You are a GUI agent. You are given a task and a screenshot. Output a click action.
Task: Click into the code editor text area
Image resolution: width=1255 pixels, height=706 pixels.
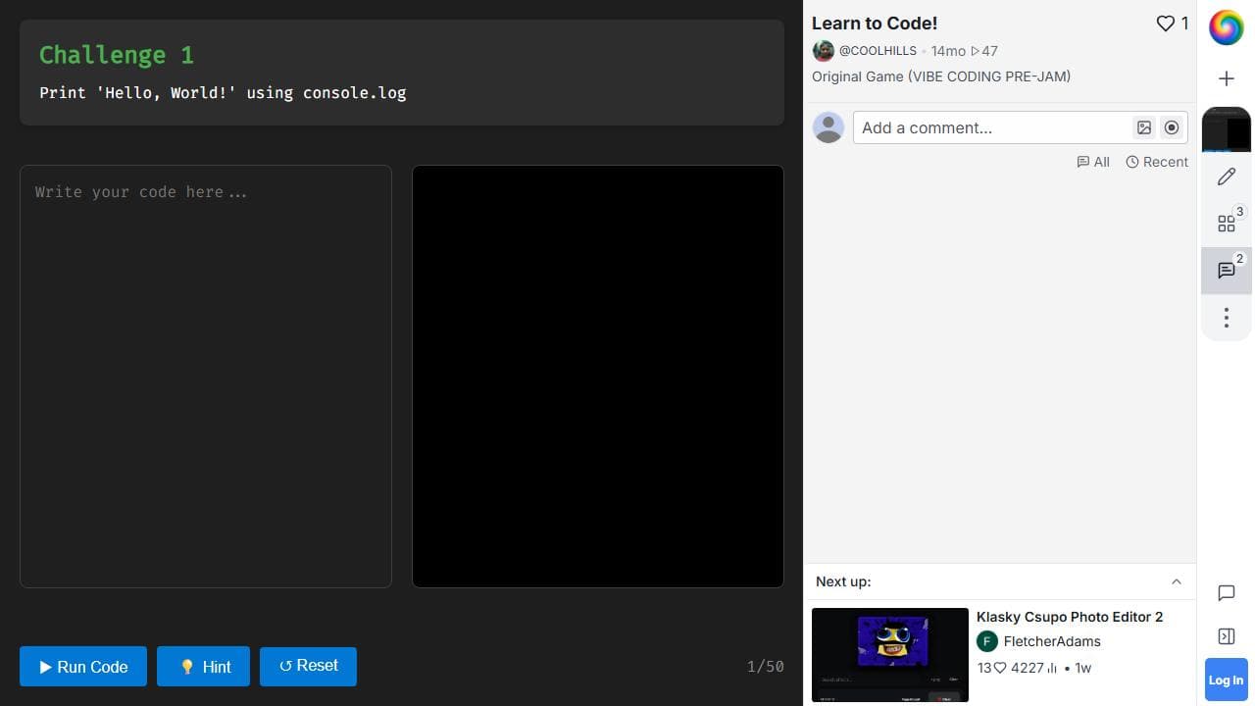tap(206, 377)
